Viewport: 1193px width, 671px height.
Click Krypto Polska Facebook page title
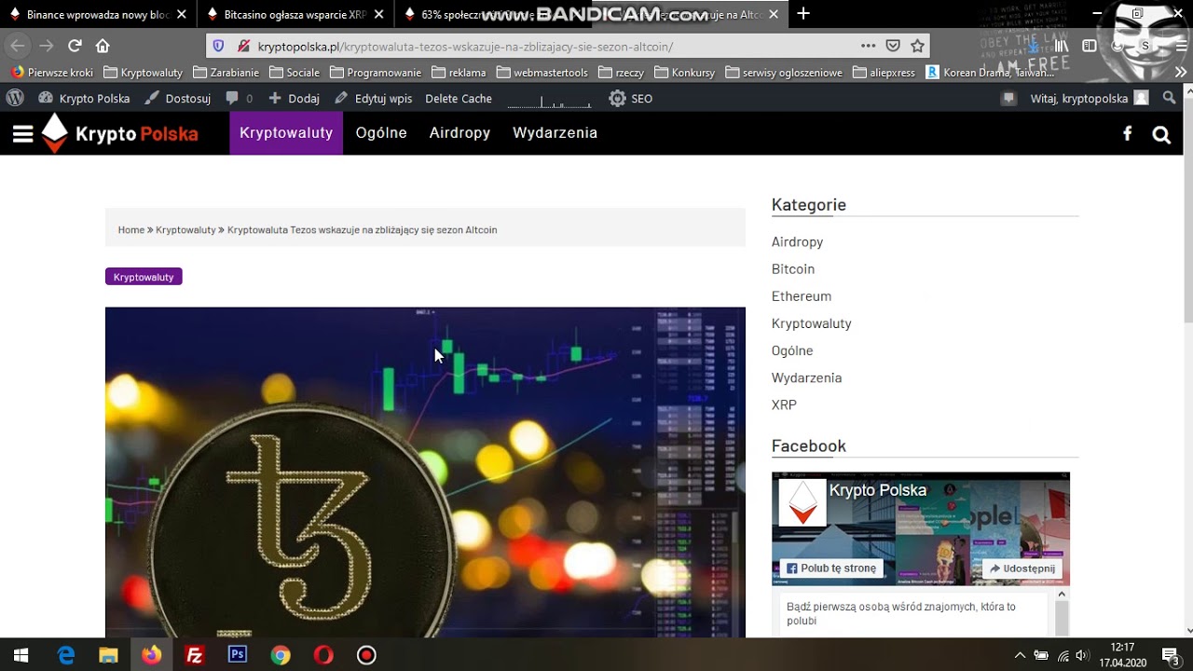pyautogui.click(x=878, y=490)
